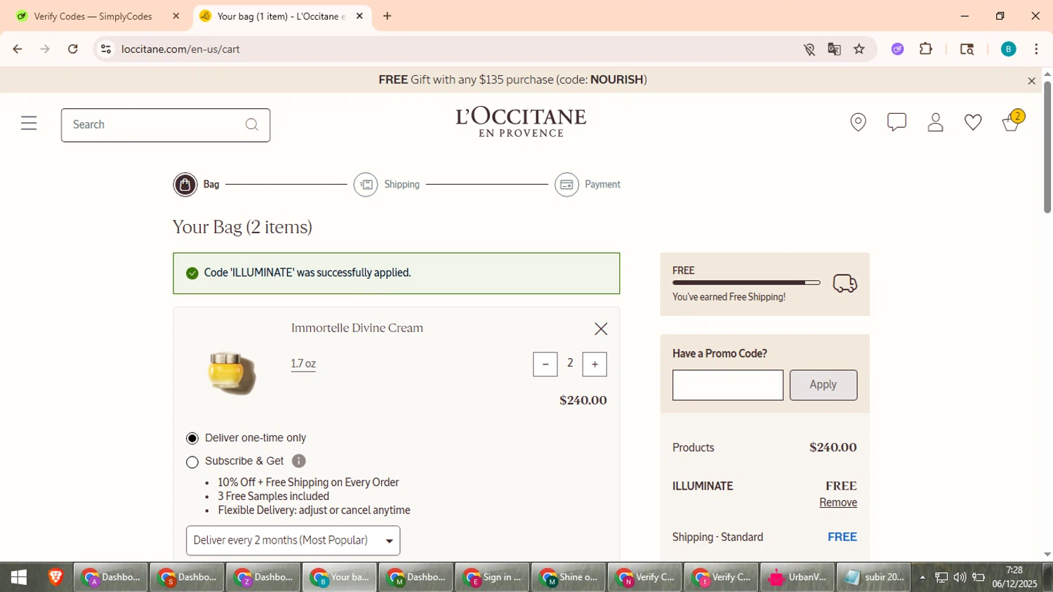Open the account profile icon
Screen dimensions: 1053x592
[x=935, y=123]
